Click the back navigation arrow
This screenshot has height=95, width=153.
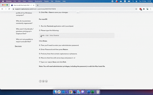click(x=2, y=9)
